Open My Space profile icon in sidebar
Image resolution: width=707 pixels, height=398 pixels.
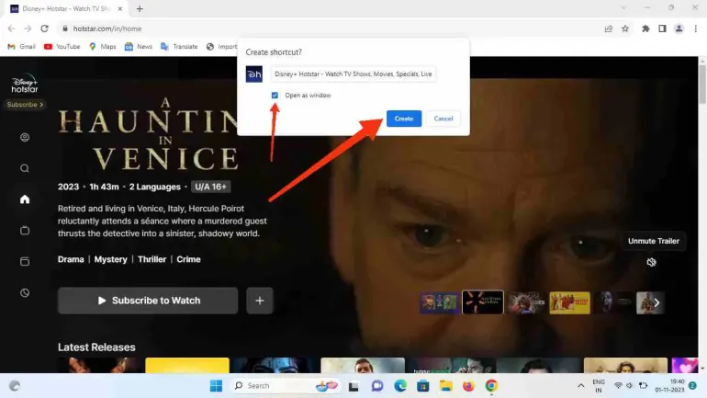coord(25,137)
